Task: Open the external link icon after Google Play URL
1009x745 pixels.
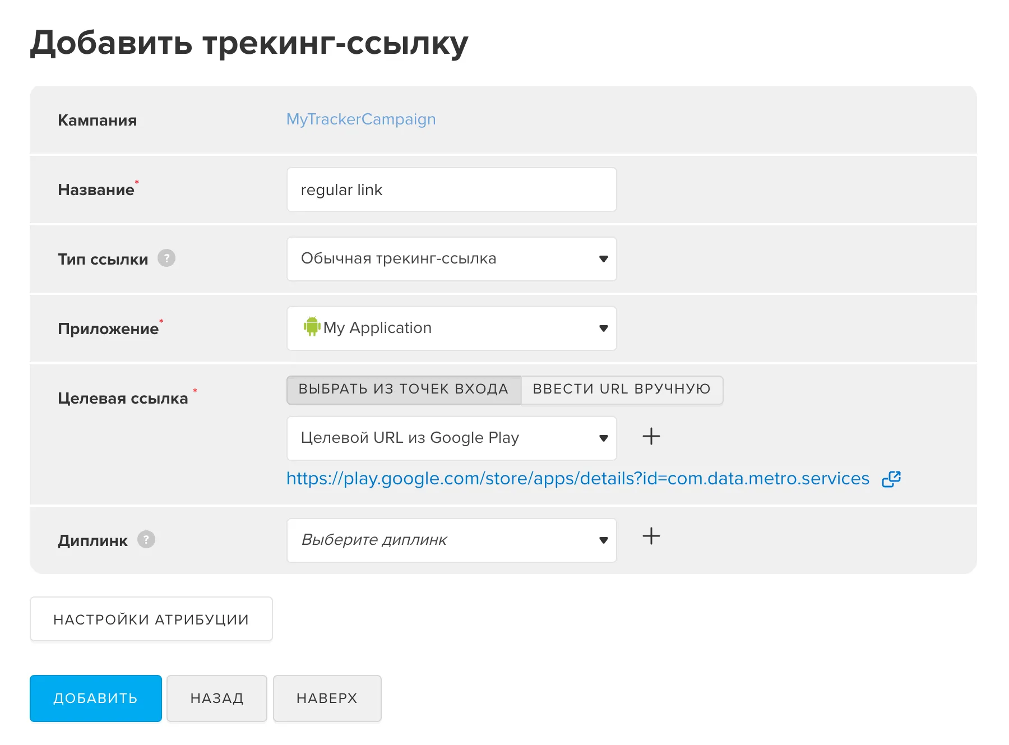Action: [891, 479]
